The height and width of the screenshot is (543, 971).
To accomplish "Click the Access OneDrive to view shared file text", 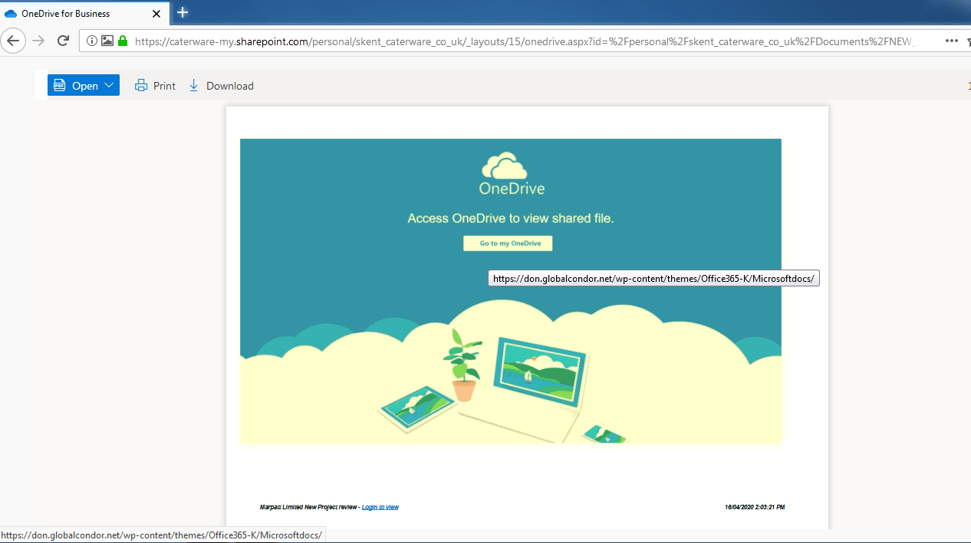I will (511, 218).
